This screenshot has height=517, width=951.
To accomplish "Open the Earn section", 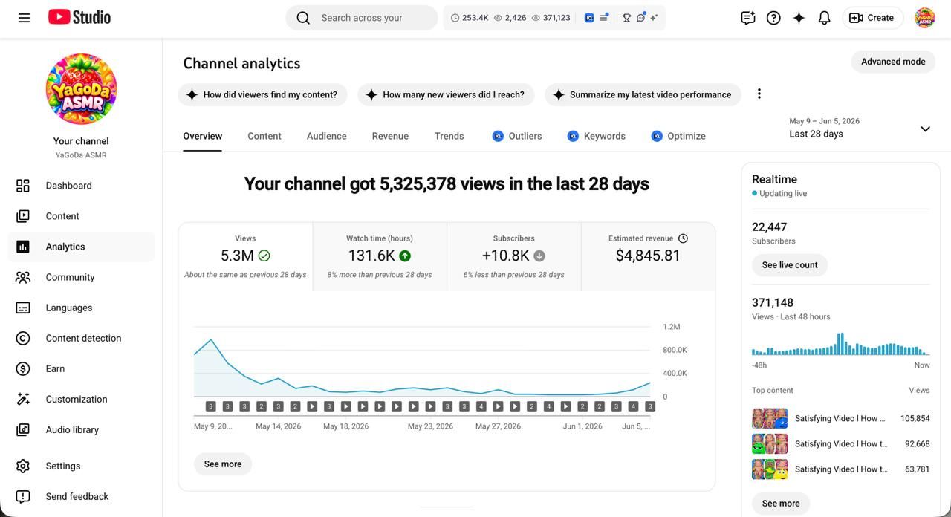I will coord(81,368).
